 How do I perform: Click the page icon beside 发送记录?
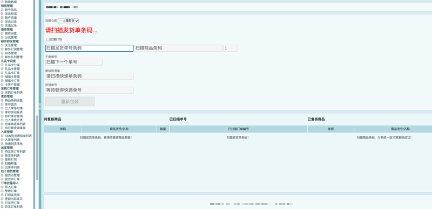click(x=2, y=22)
